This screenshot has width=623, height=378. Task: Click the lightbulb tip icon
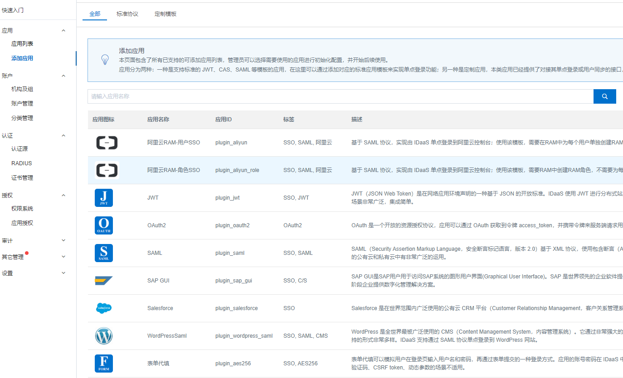105,60
